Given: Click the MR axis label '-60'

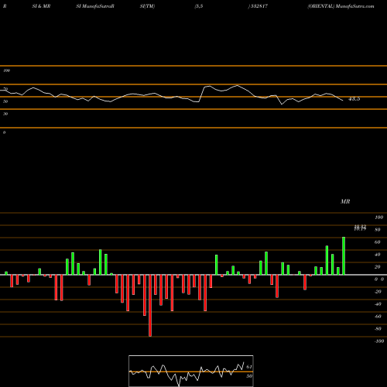Looking at the screenshot, I should coord(378,317).
